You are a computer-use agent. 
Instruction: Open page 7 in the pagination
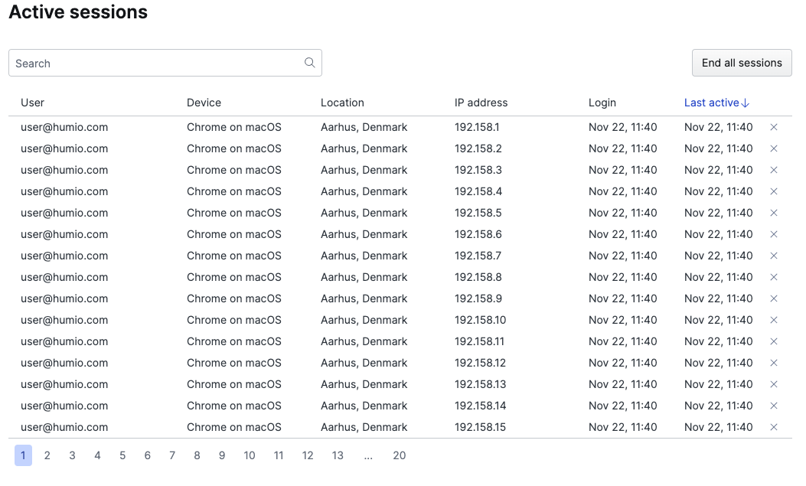[x=172, y=455]
